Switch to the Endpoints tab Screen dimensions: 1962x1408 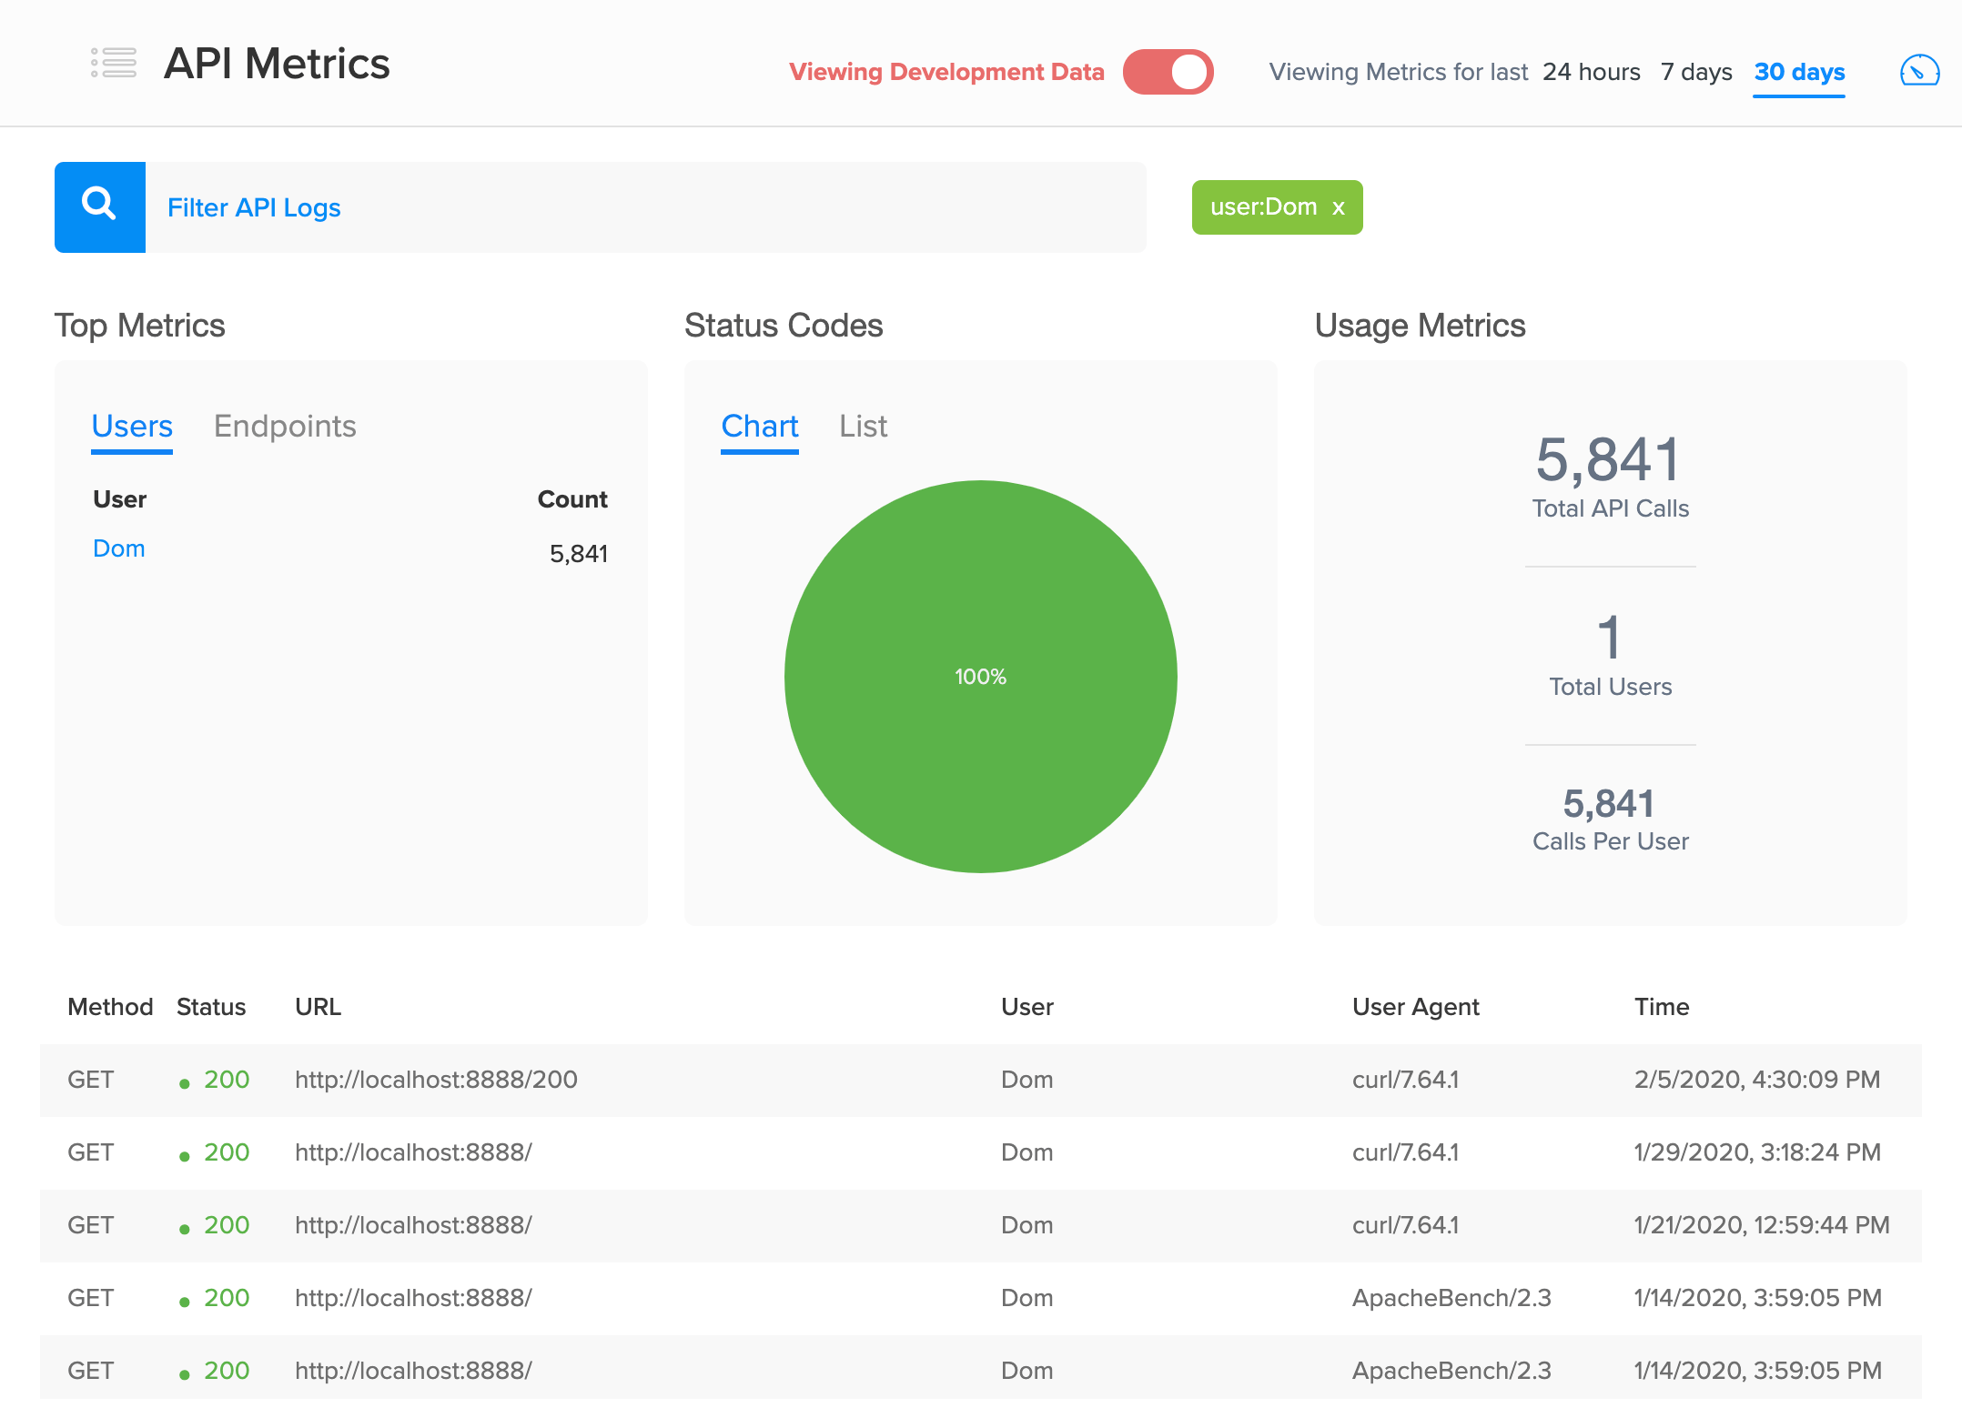click(x=285, y=426)
